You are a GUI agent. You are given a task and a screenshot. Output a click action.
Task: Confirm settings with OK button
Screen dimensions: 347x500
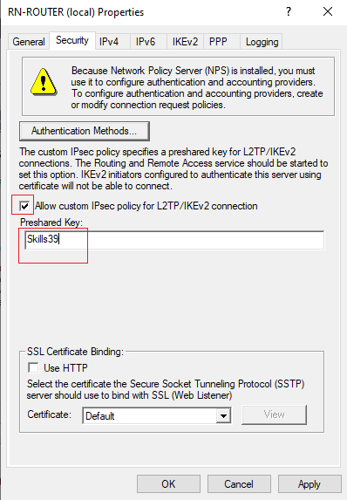pos(168,483)
